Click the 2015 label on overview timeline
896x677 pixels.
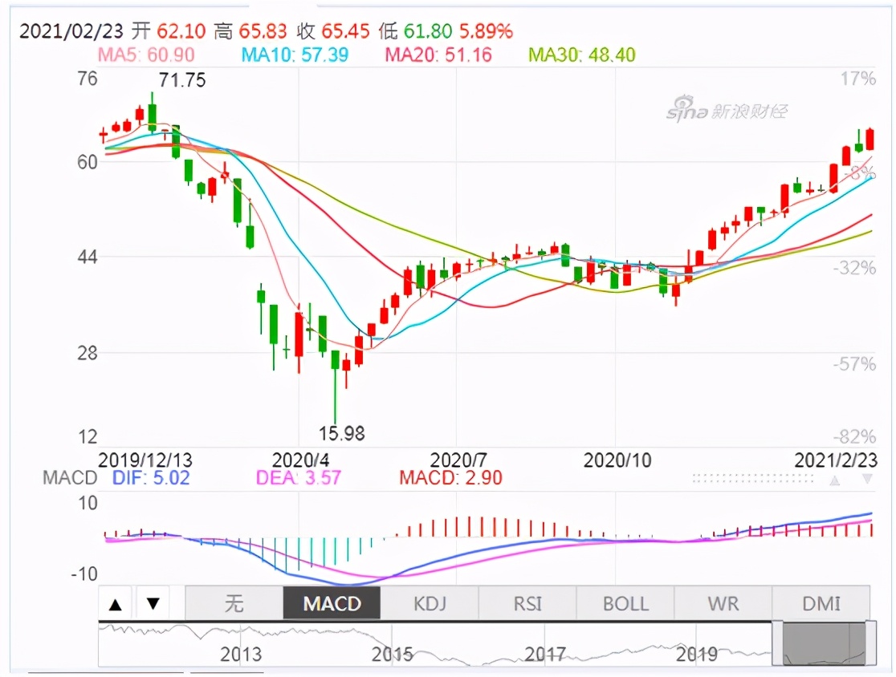[x=393, y=655]
